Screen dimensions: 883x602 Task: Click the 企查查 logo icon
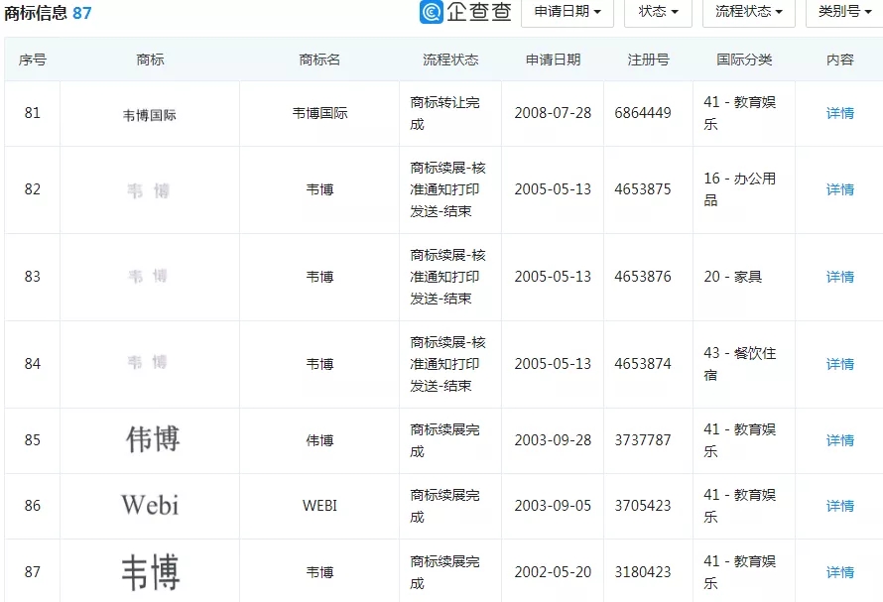(431, 14)
